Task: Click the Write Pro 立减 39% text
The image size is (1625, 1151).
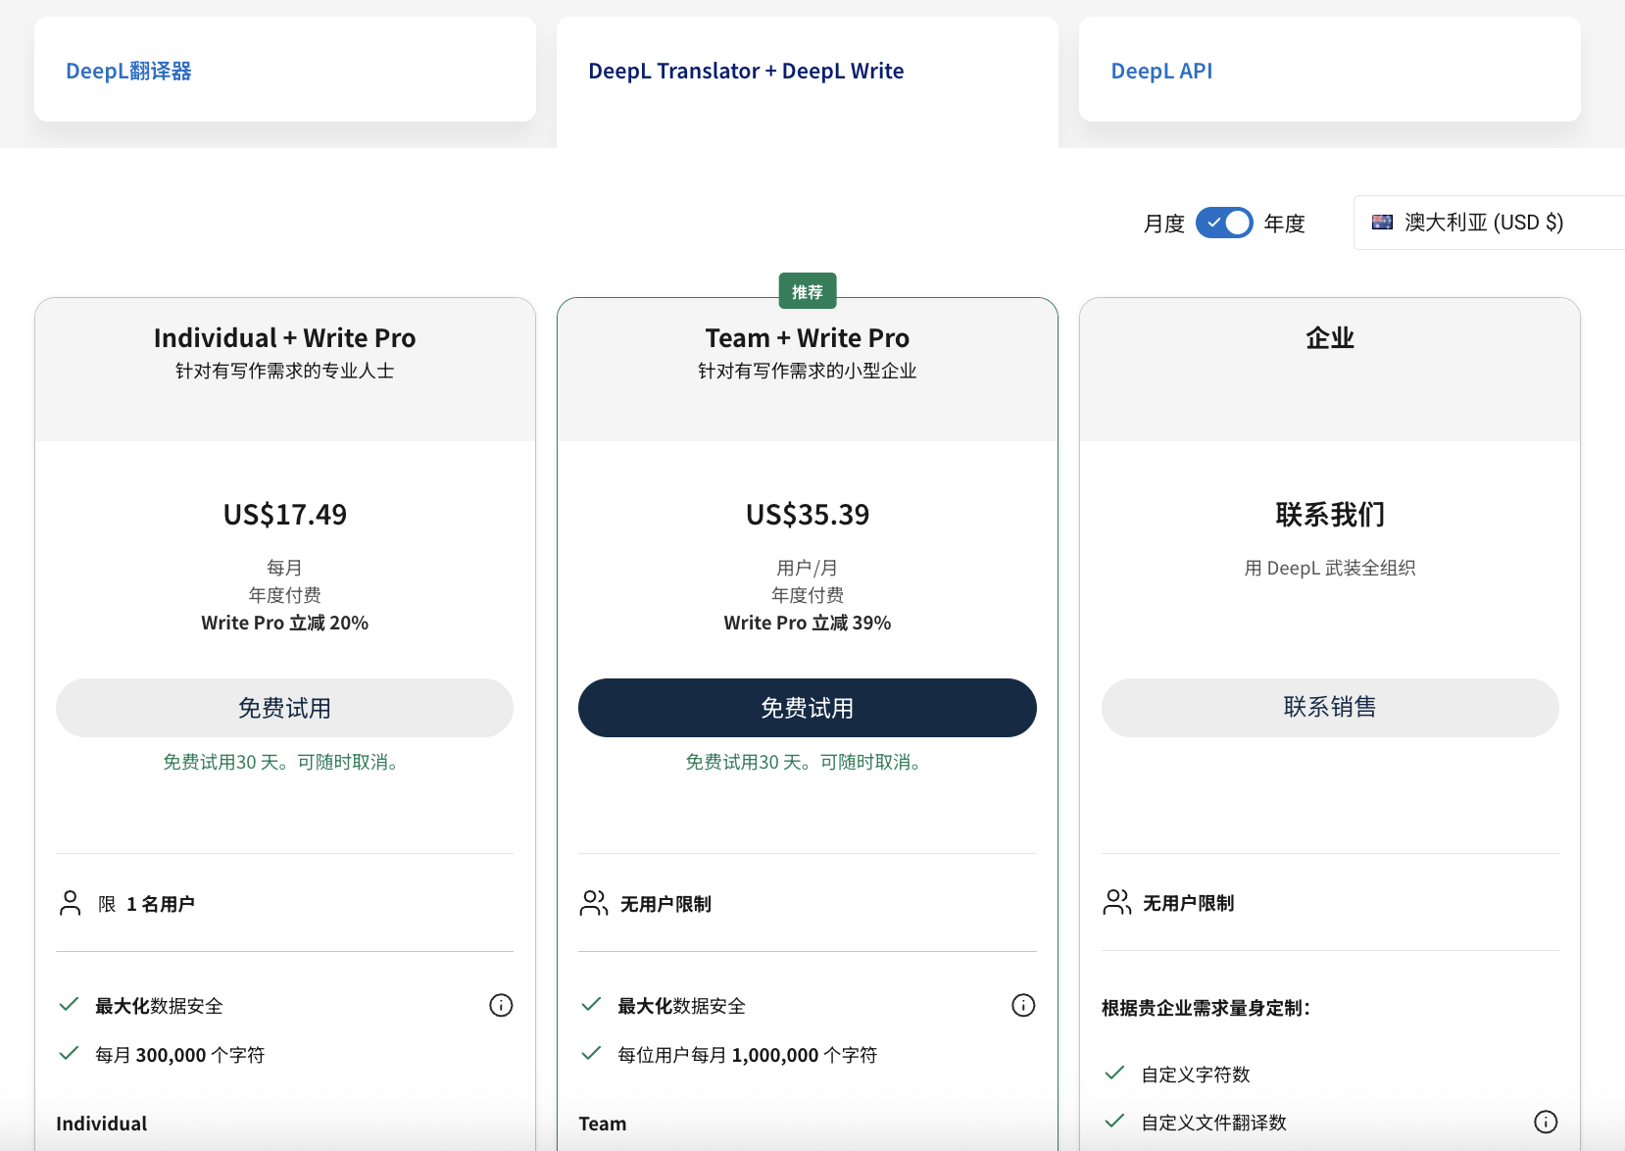Action: [x=808, y=623]
